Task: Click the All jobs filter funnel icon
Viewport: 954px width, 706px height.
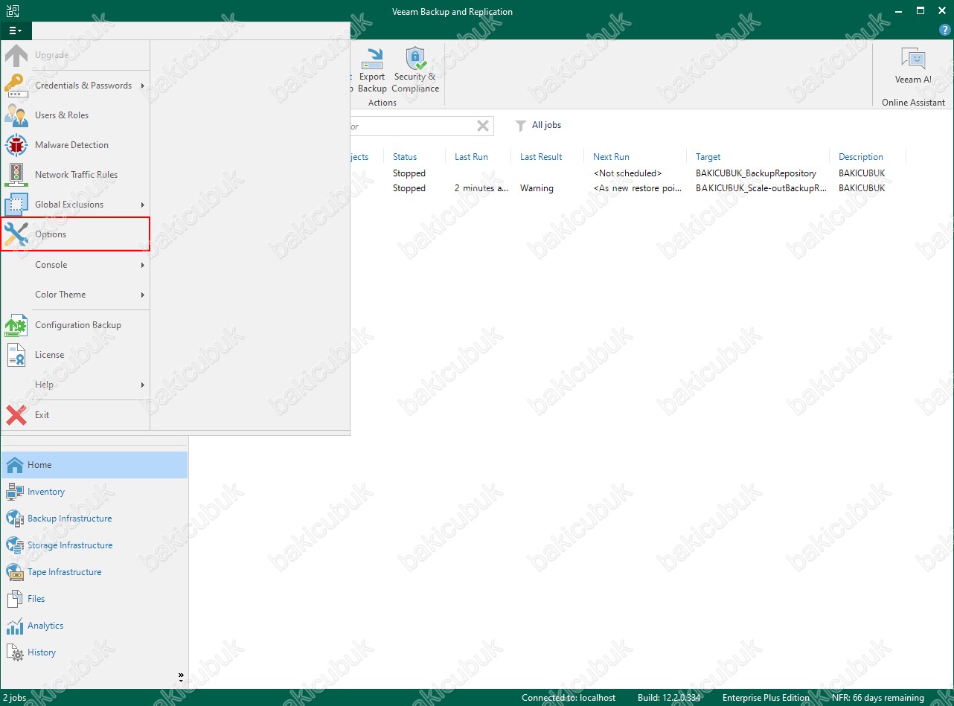Action: [x=521, y=126]
